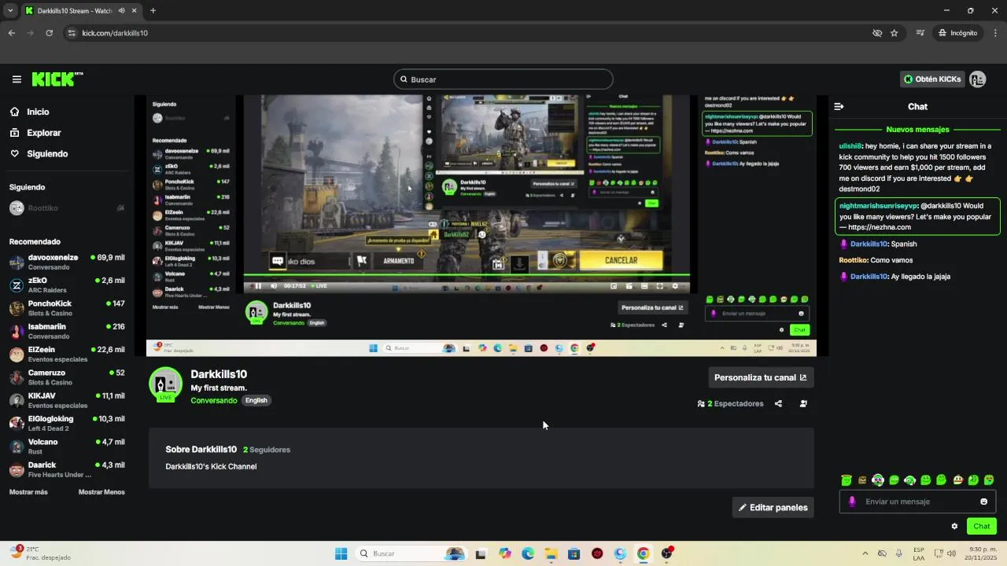Click the share icon below Personaliza tu canal
Viewport: 1007px width, 566px height.
click(x=778, y=404)
